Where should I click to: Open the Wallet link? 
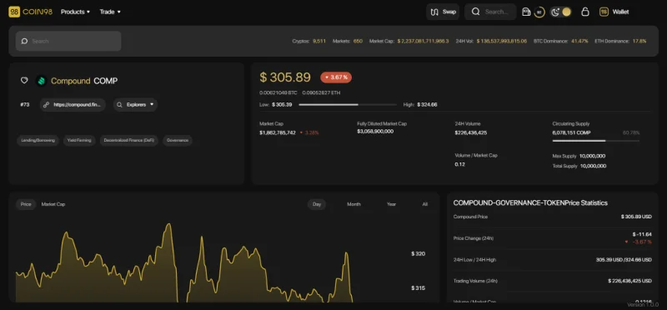coord(620,12)
